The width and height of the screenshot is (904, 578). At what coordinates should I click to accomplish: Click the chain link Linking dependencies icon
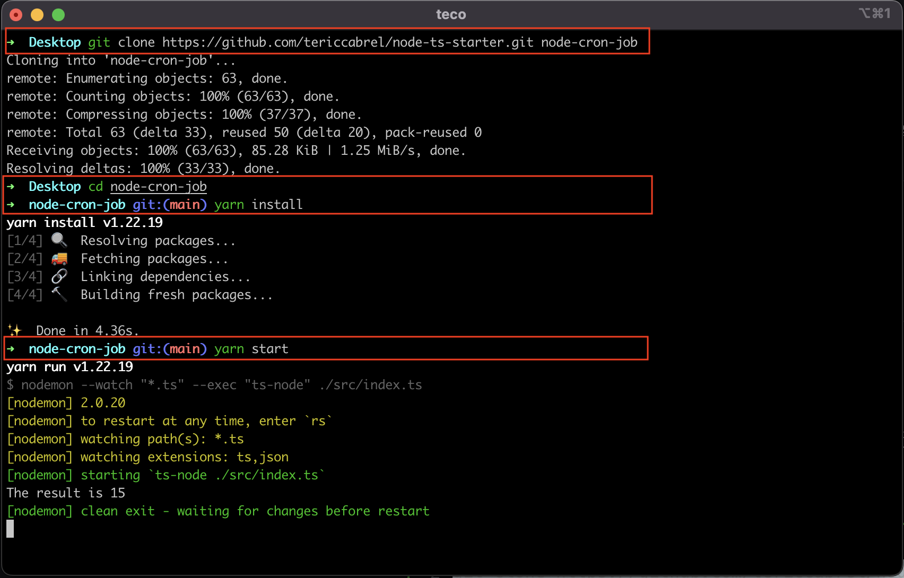[x=59, y=276]
